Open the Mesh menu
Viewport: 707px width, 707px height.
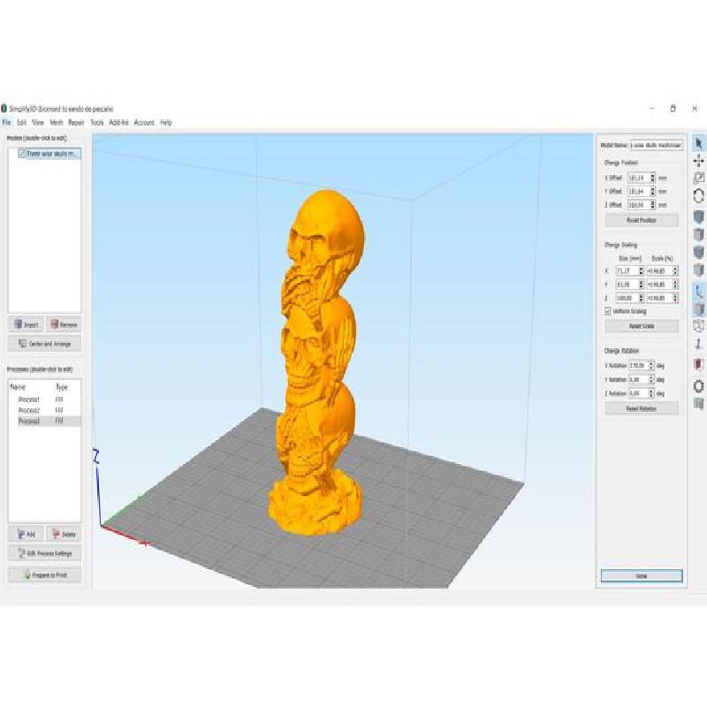tap(57, 123)
